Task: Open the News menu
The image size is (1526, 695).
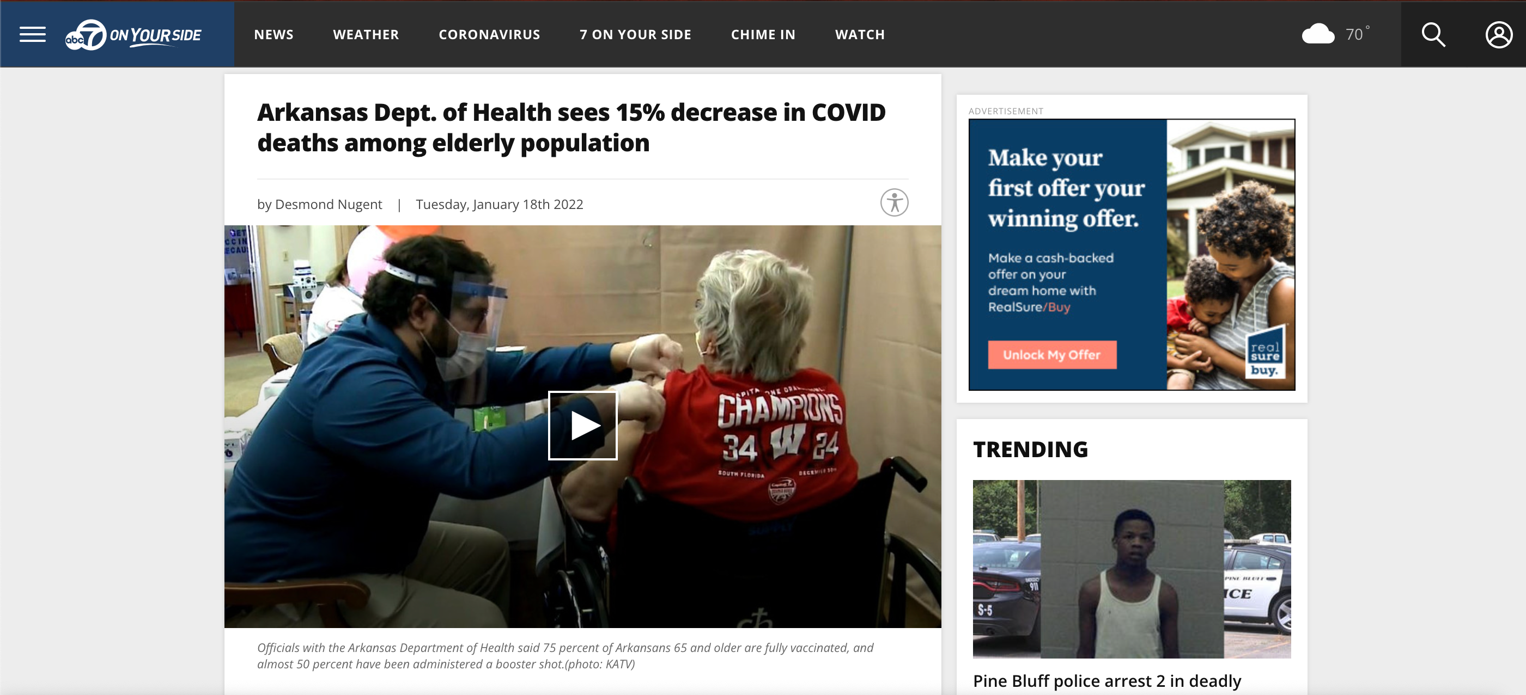Action: 273,34
